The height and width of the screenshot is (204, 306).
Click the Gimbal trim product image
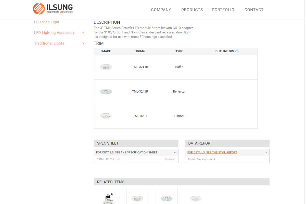[x=106, y=116]
